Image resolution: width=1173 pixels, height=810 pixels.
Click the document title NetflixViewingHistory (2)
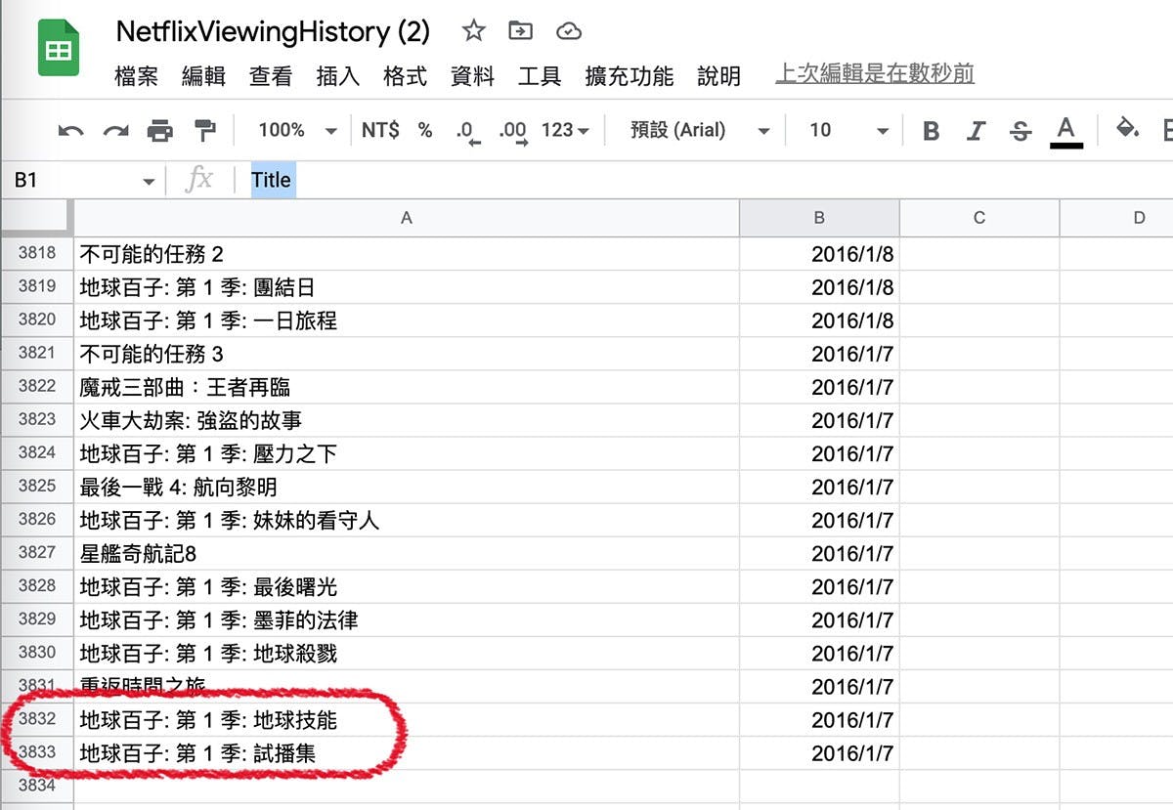[273, 31]
